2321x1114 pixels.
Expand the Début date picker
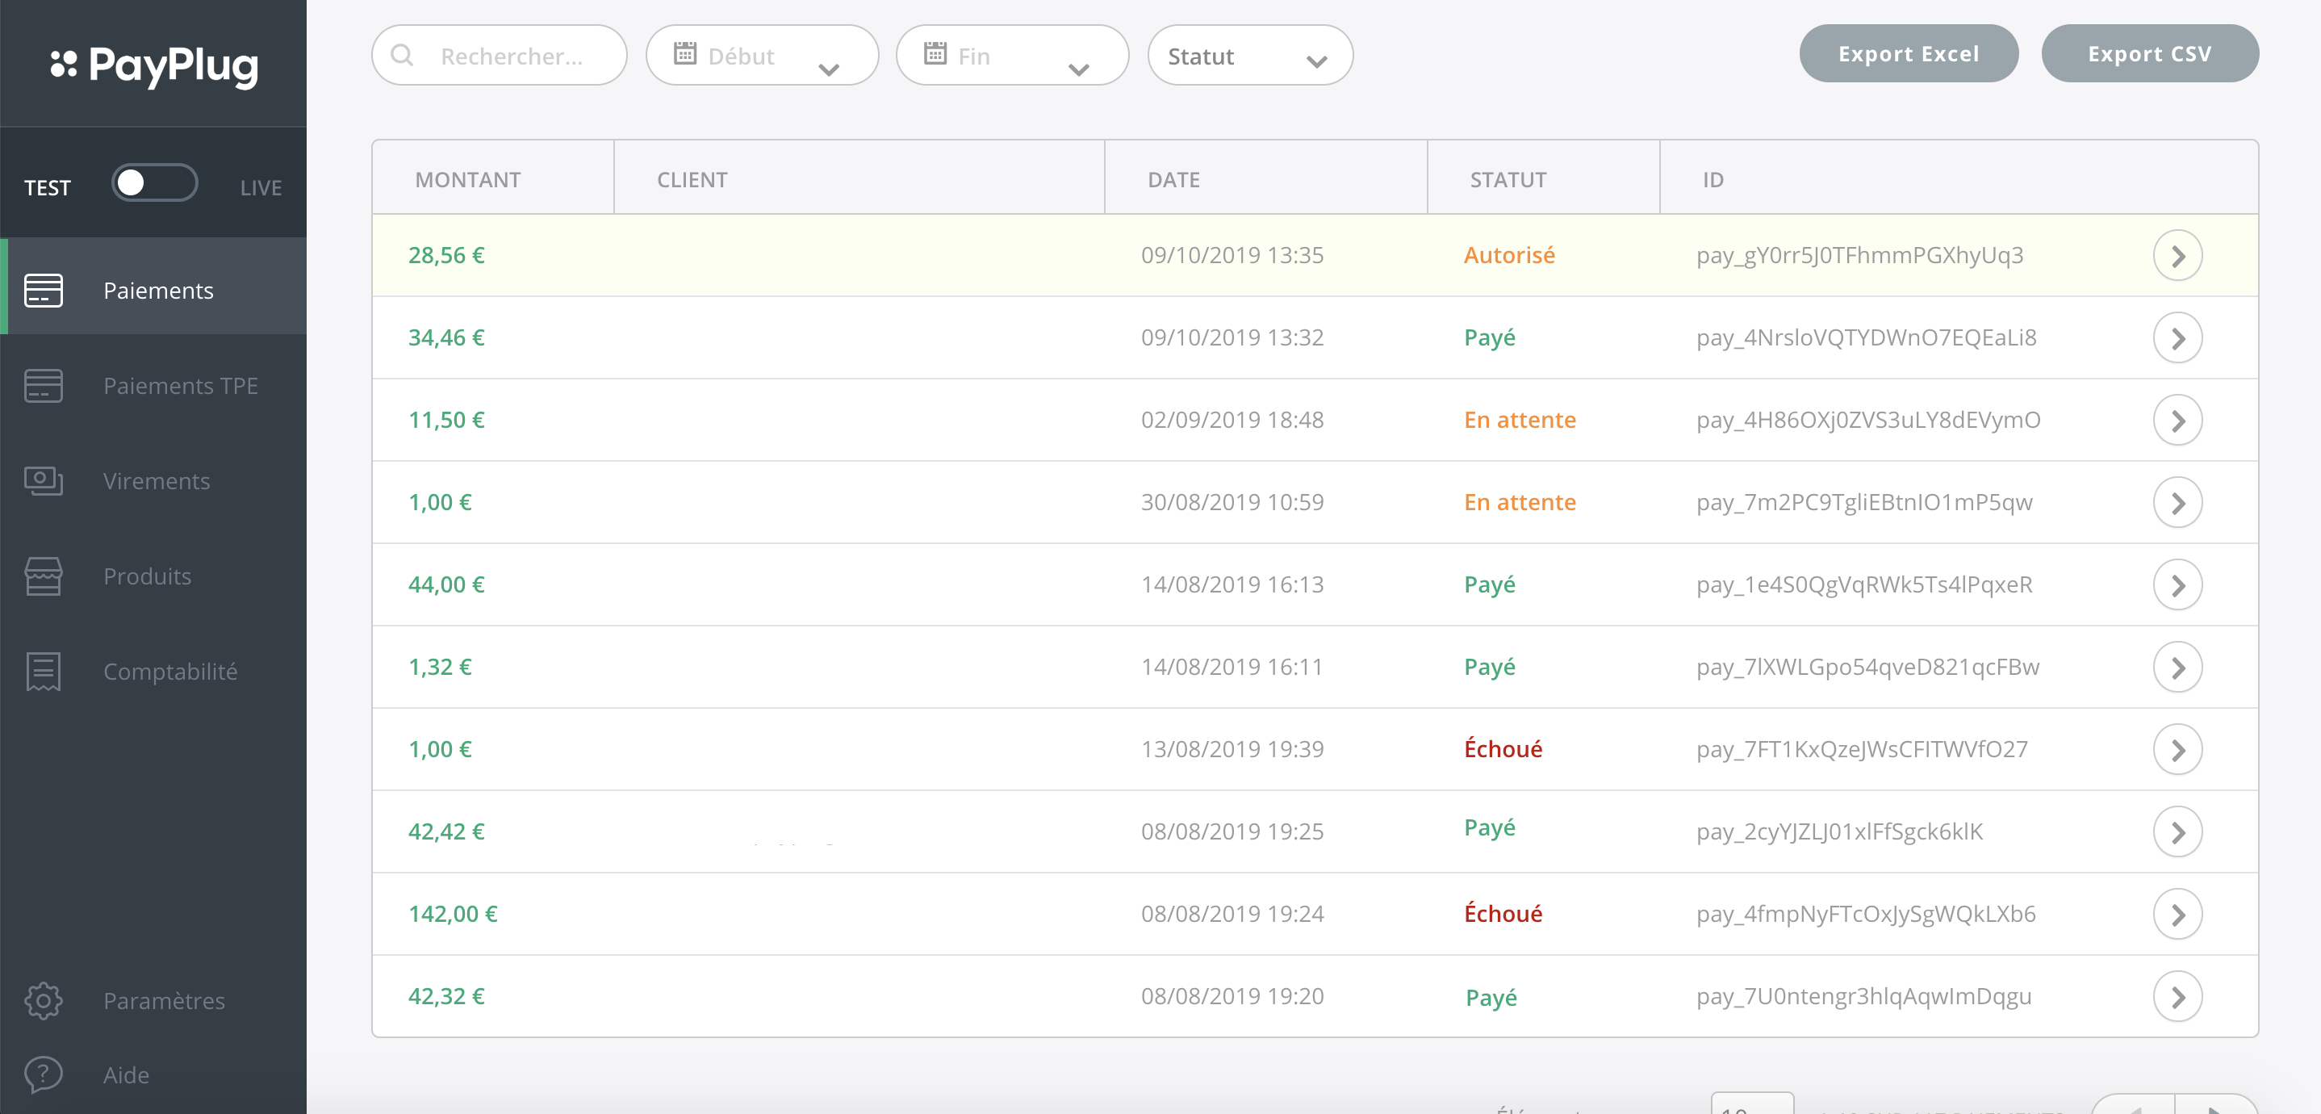point(761,55)
